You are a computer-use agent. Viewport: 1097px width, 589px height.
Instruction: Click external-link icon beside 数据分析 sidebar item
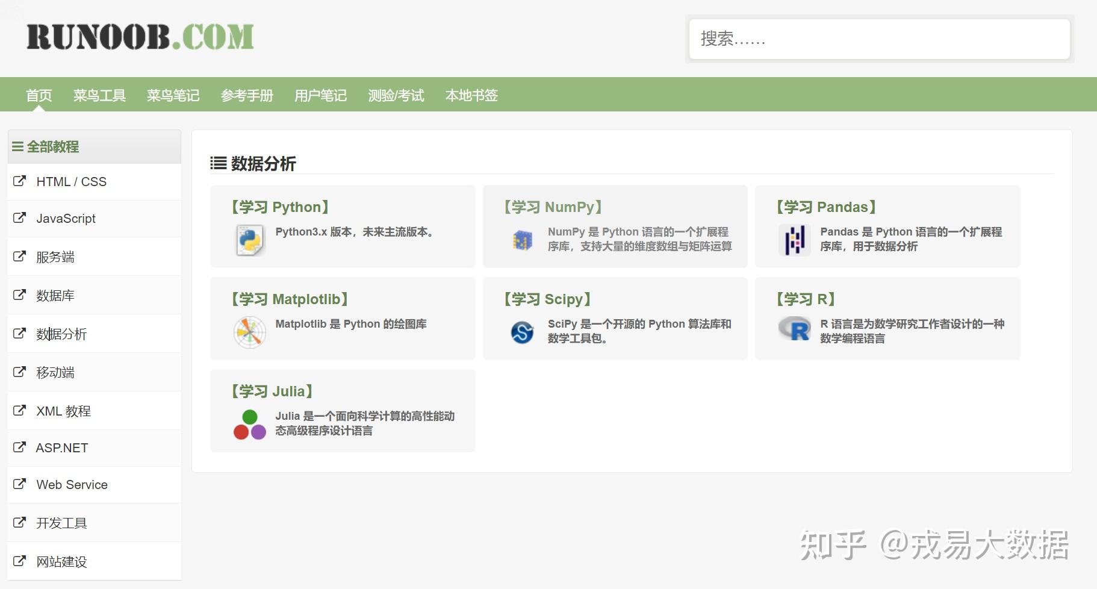tap(20, 333)
